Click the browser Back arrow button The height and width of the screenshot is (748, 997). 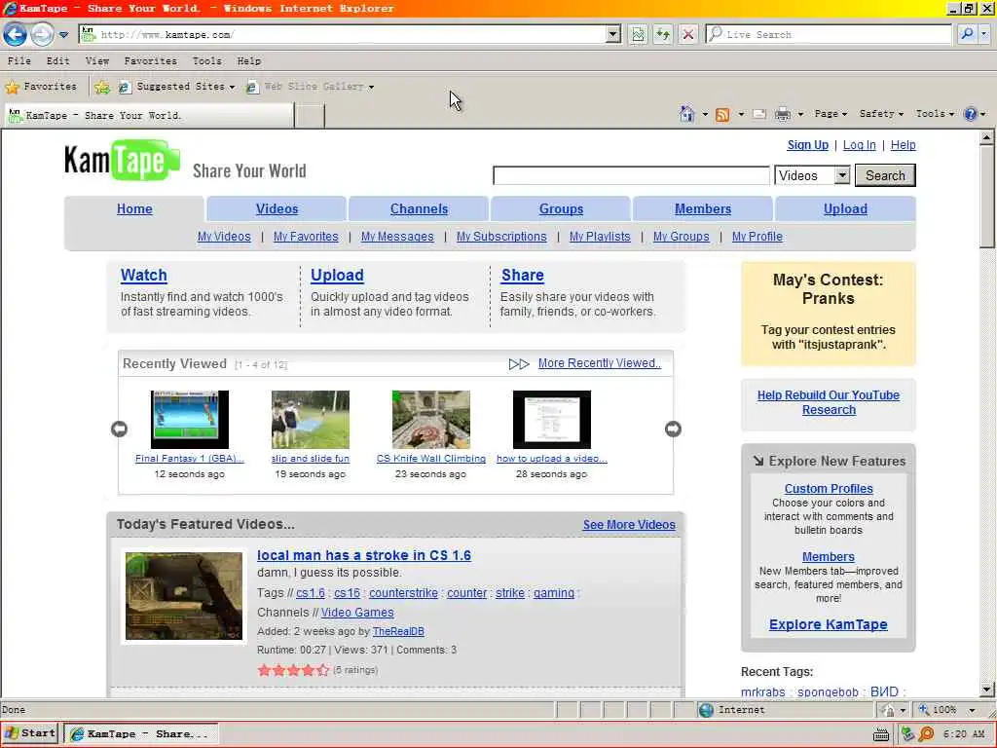coord(16,34)
